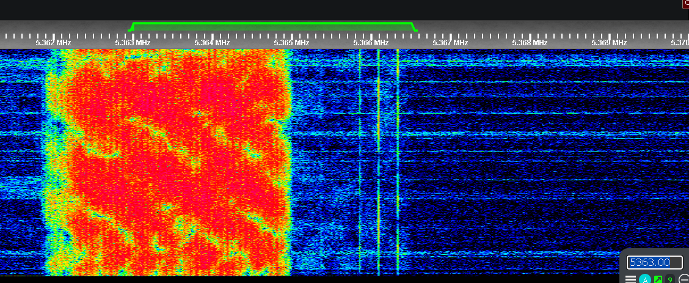Click the 5363.00 frequency input field
The height and width of the screenshot is (283, 689).
654,263
